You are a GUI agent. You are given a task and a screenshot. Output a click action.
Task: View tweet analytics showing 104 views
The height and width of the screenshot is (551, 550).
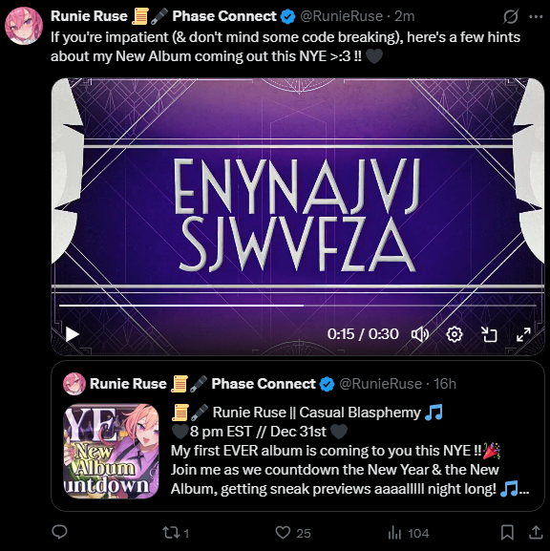[409, 533]
